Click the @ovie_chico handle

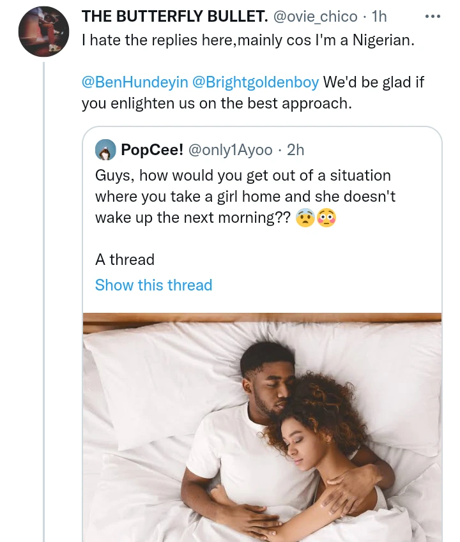pyautogui.click(x=315, y=18)
